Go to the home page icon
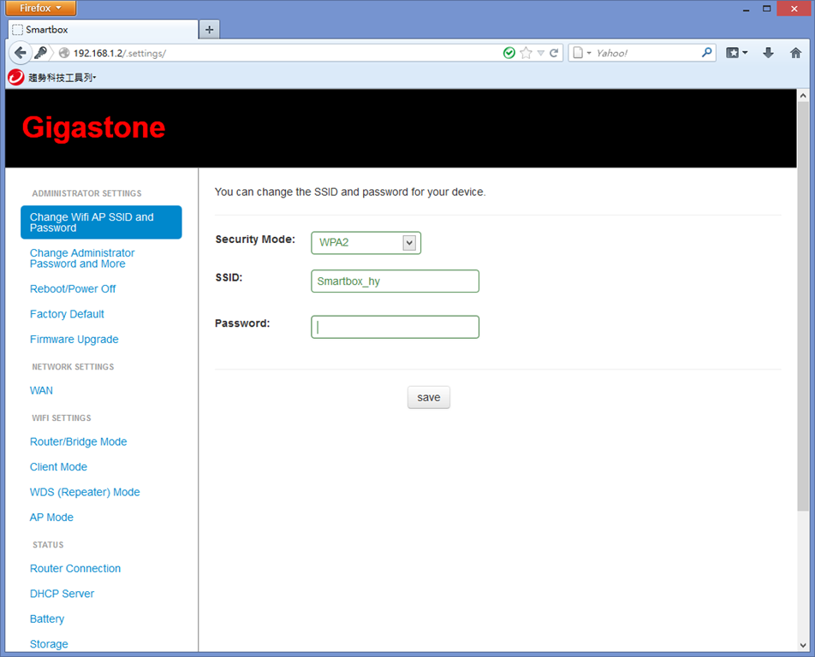The width and height of the screenshot is (815, 657). point(795,53)
